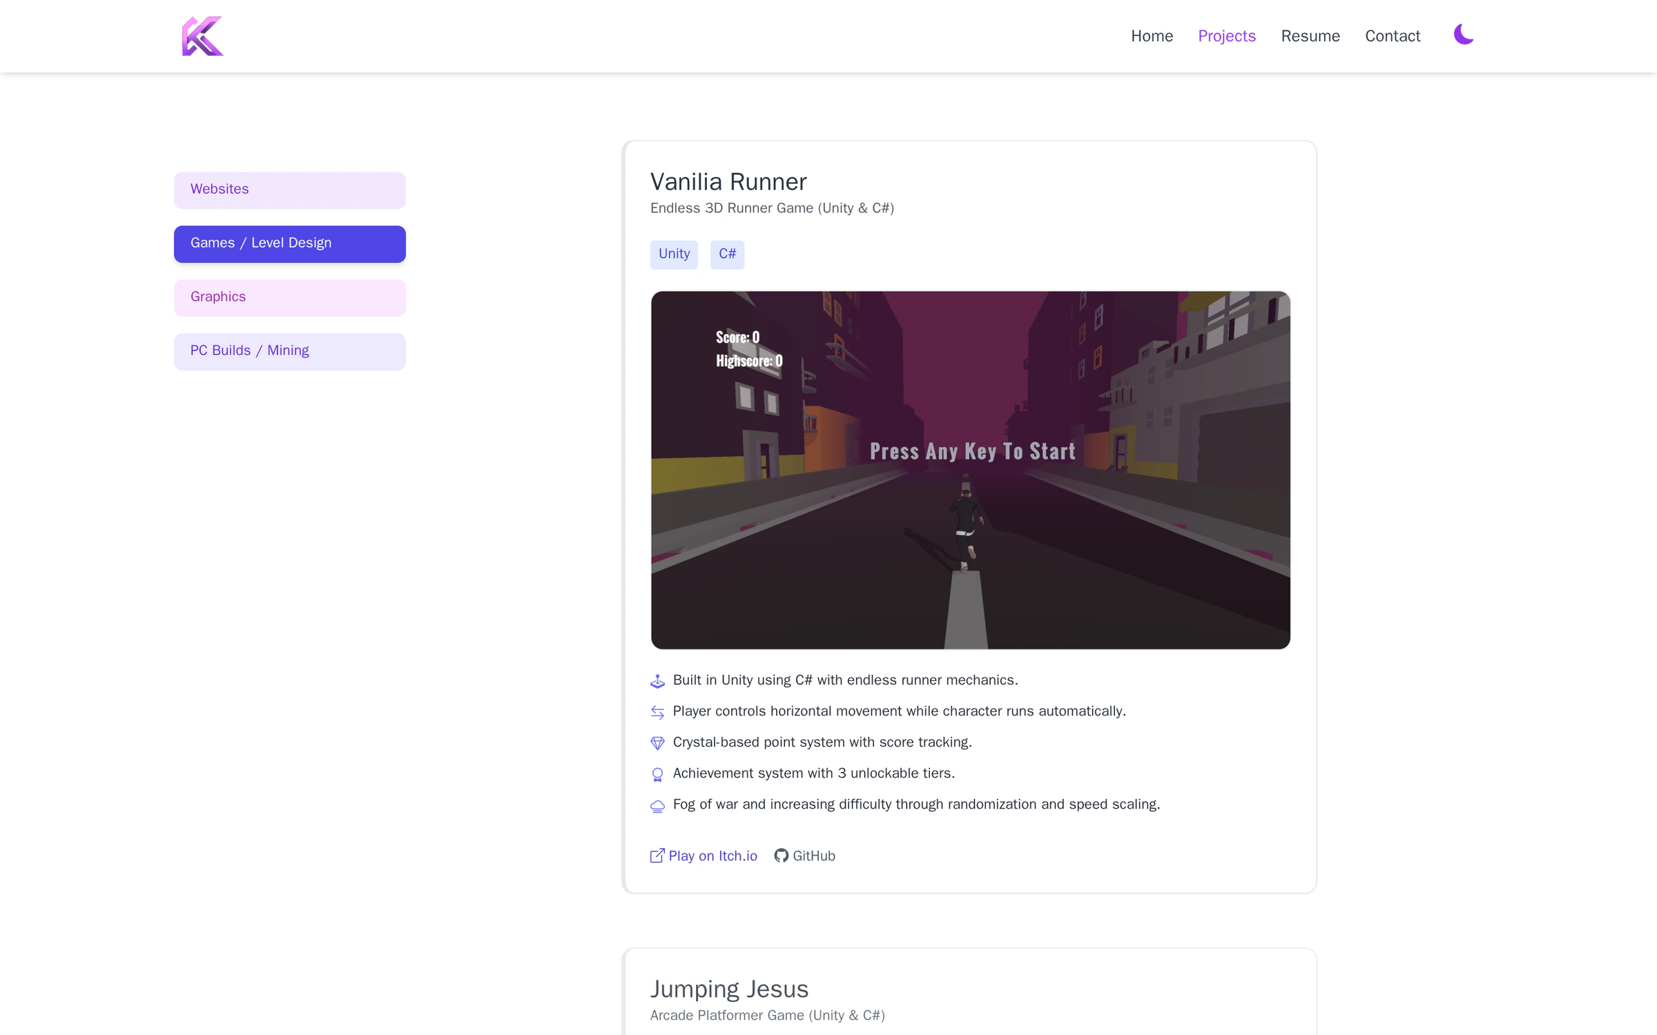Select the Websites category
The image size is (1657, 1035).
click(289, 190)
